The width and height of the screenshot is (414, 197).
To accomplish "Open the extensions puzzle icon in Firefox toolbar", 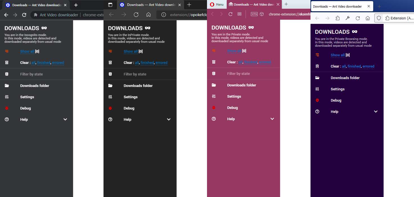I will click(x=337, y=18).
